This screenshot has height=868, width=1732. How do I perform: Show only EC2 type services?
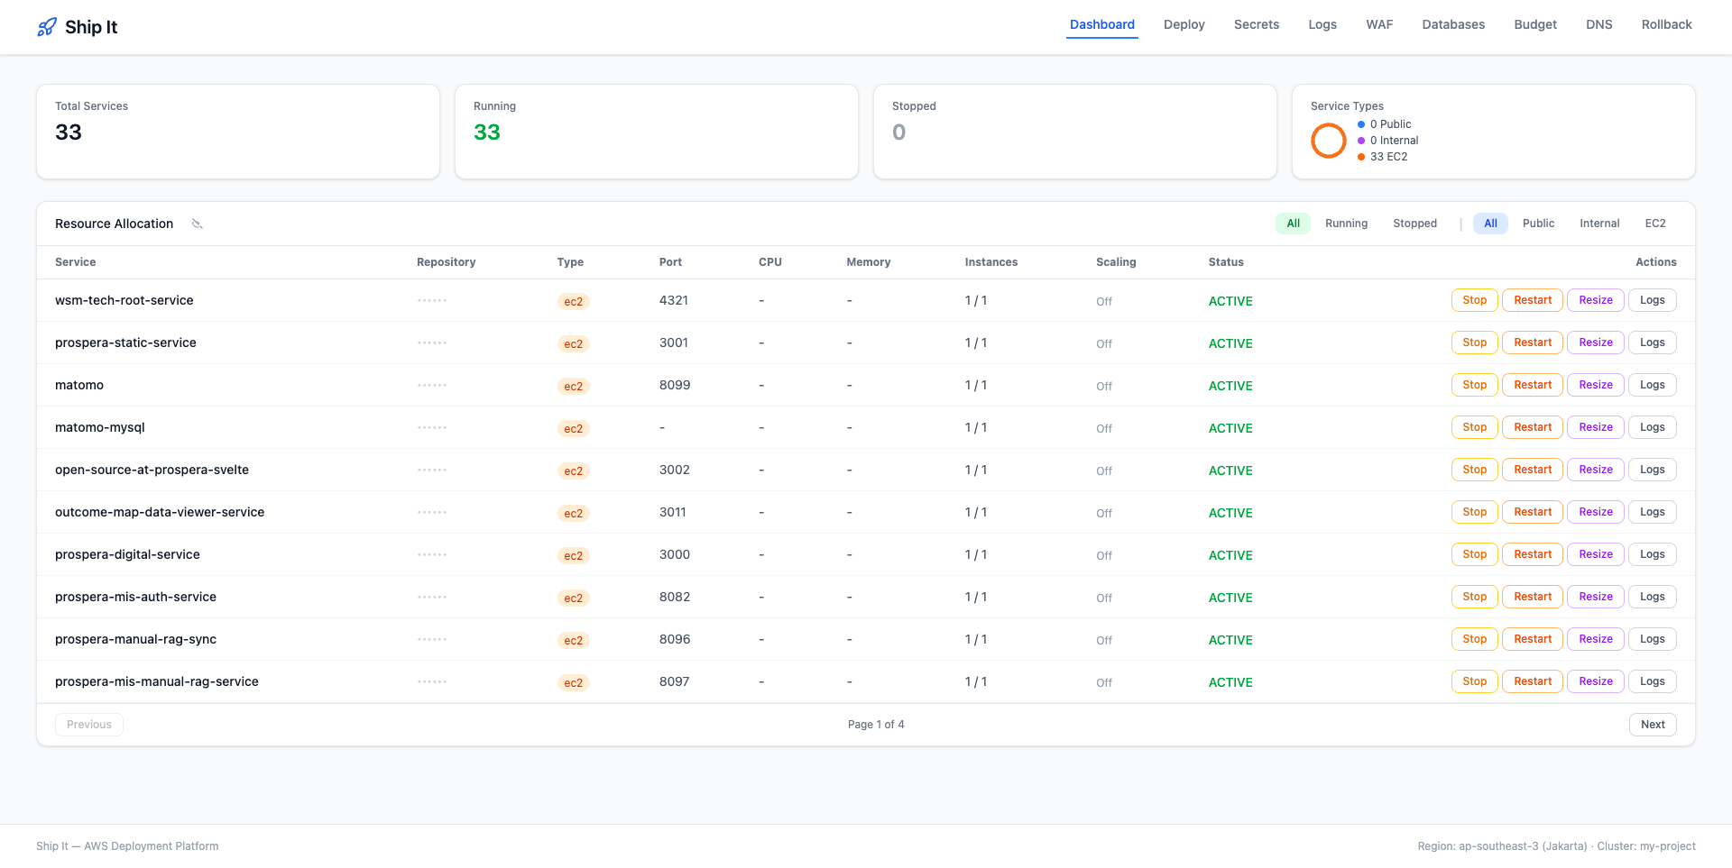point(1654,224)
